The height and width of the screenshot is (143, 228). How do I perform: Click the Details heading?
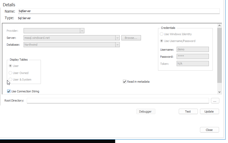pos(9,5)
